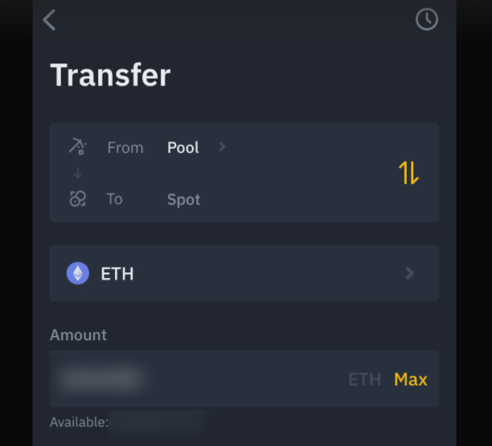This screenshot has width=492, height=446.
Task: Click the Available balance text
Action: 79,422
